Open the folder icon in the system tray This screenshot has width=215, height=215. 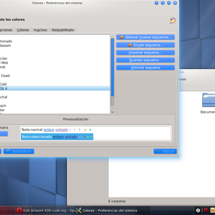click(213, 210)
